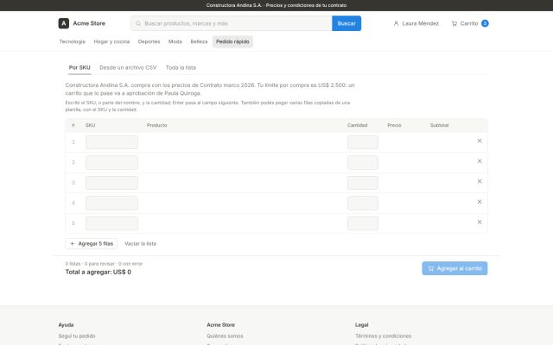Switch to Desde un archivo CSV tab
Viewport: 553px width, 345px height.
128,67
